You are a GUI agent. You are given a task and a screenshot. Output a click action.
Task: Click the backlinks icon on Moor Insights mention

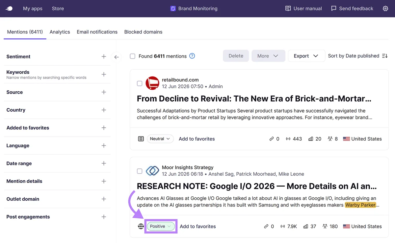click(x=266, y=226)
